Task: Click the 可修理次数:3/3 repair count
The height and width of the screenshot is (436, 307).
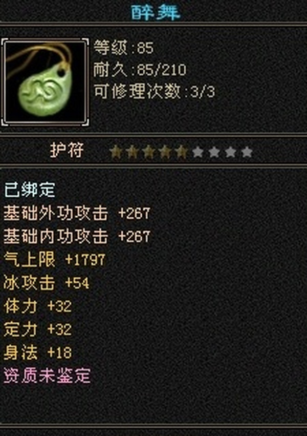Action: (x=154, y=92)
